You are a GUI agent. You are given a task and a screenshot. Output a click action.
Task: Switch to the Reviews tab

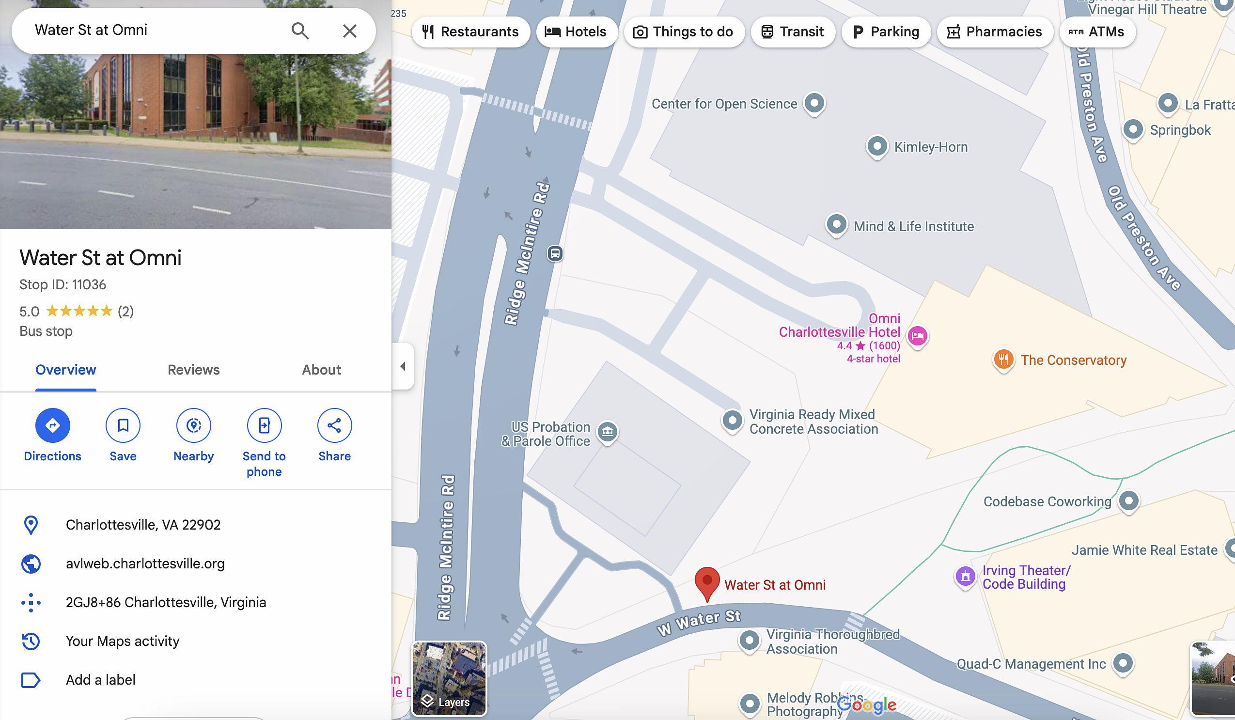pyautogui.click(x=194, y=370)
